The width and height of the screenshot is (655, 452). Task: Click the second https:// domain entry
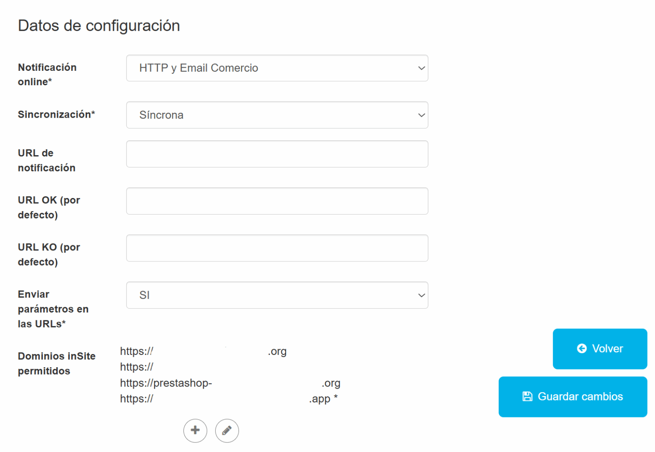pos(137,367)
